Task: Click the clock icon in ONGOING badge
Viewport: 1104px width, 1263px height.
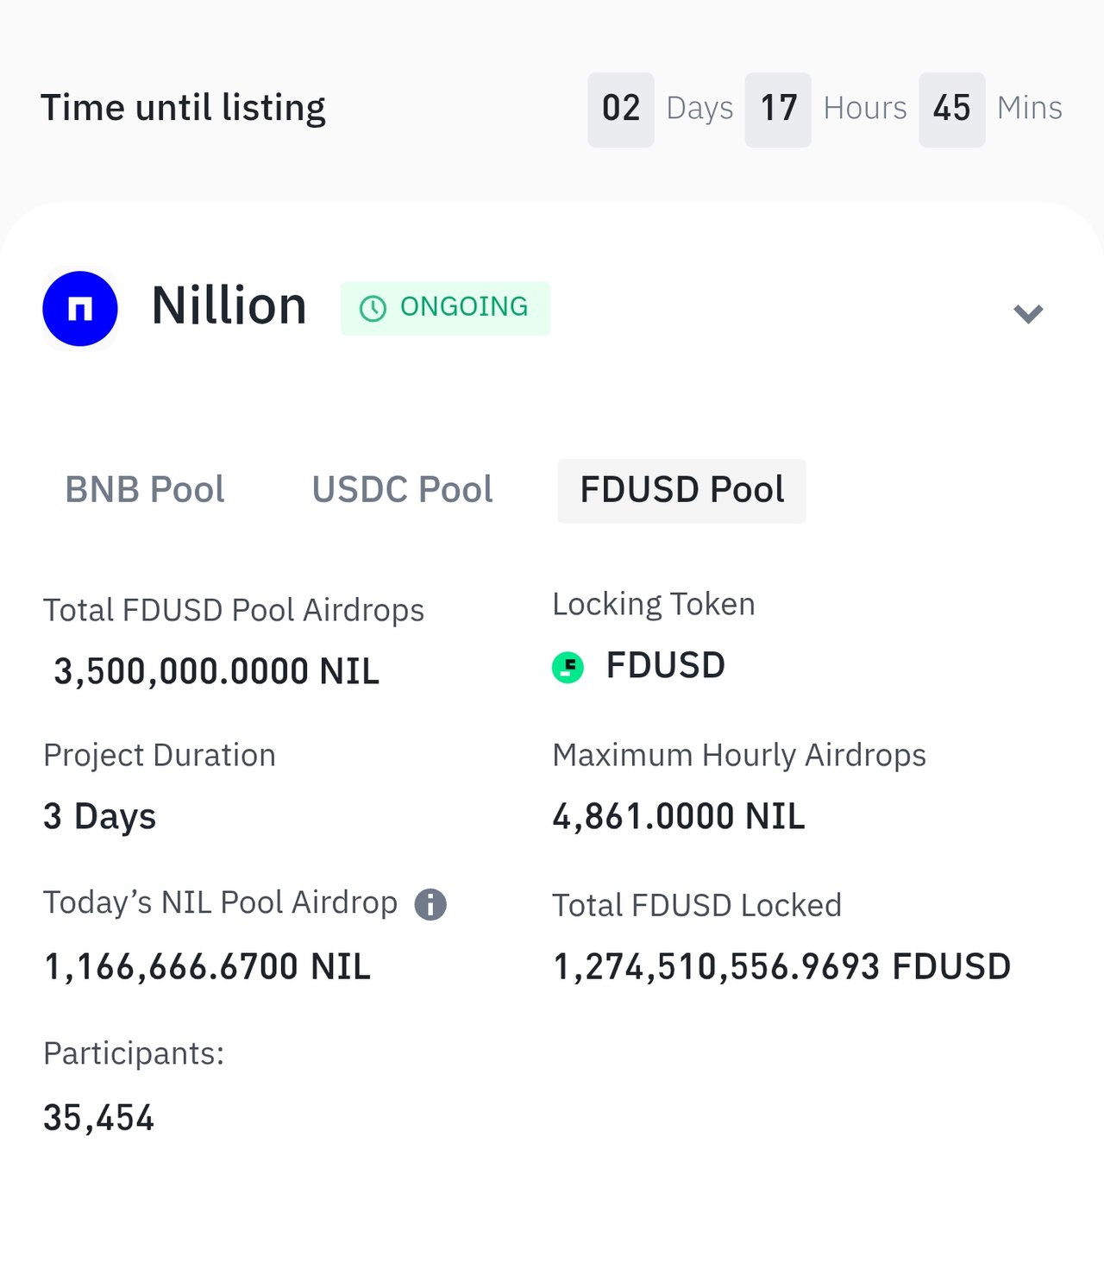Action: point(373,309)
